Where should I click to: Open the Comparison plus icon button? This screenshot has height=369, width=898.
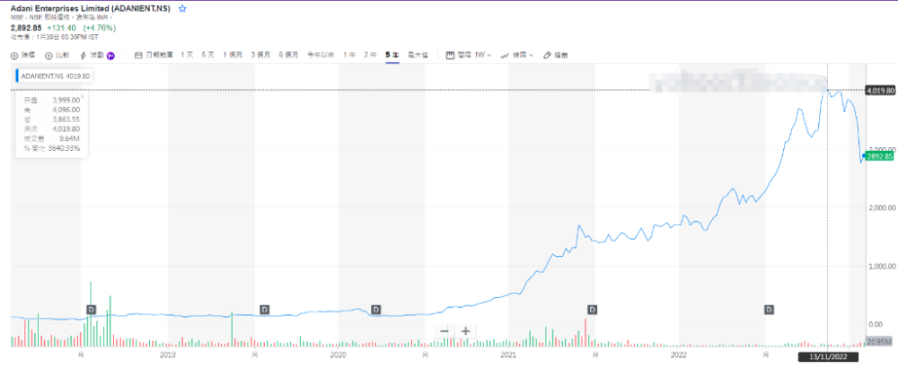[57, 55]
